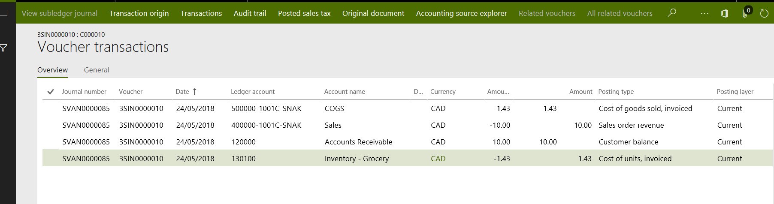Open the Ledger account column header menu
This screenshot has height=204, width=774.
tap(253, 92)
